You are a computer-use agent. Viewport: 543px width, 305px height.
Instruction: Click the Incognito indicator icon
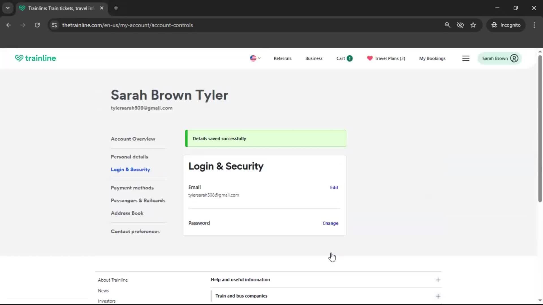click(494, 25)
